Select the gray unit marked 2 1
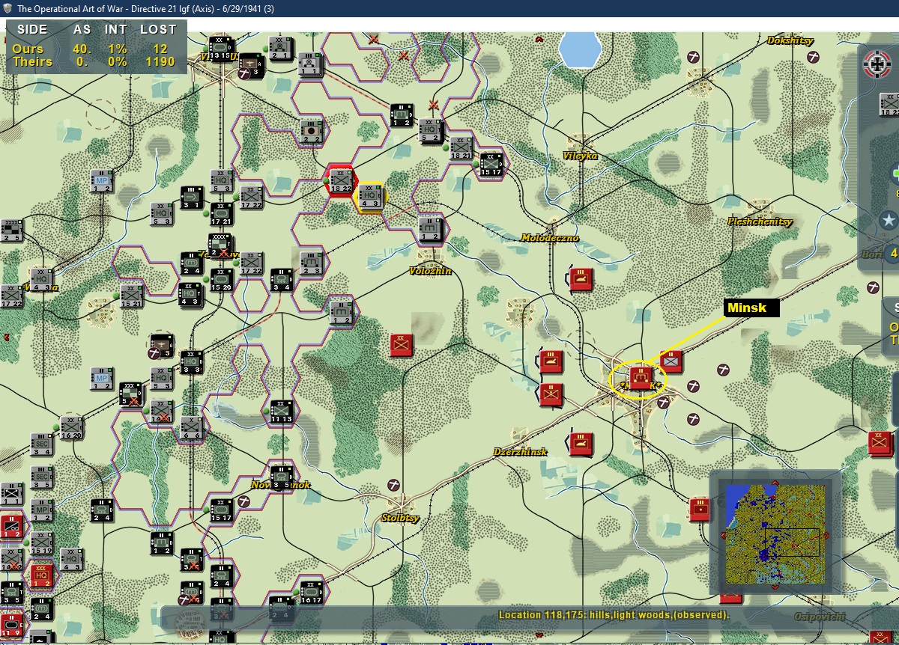The width and height of the screenshot is (899, 645). (x=280, y=48)
